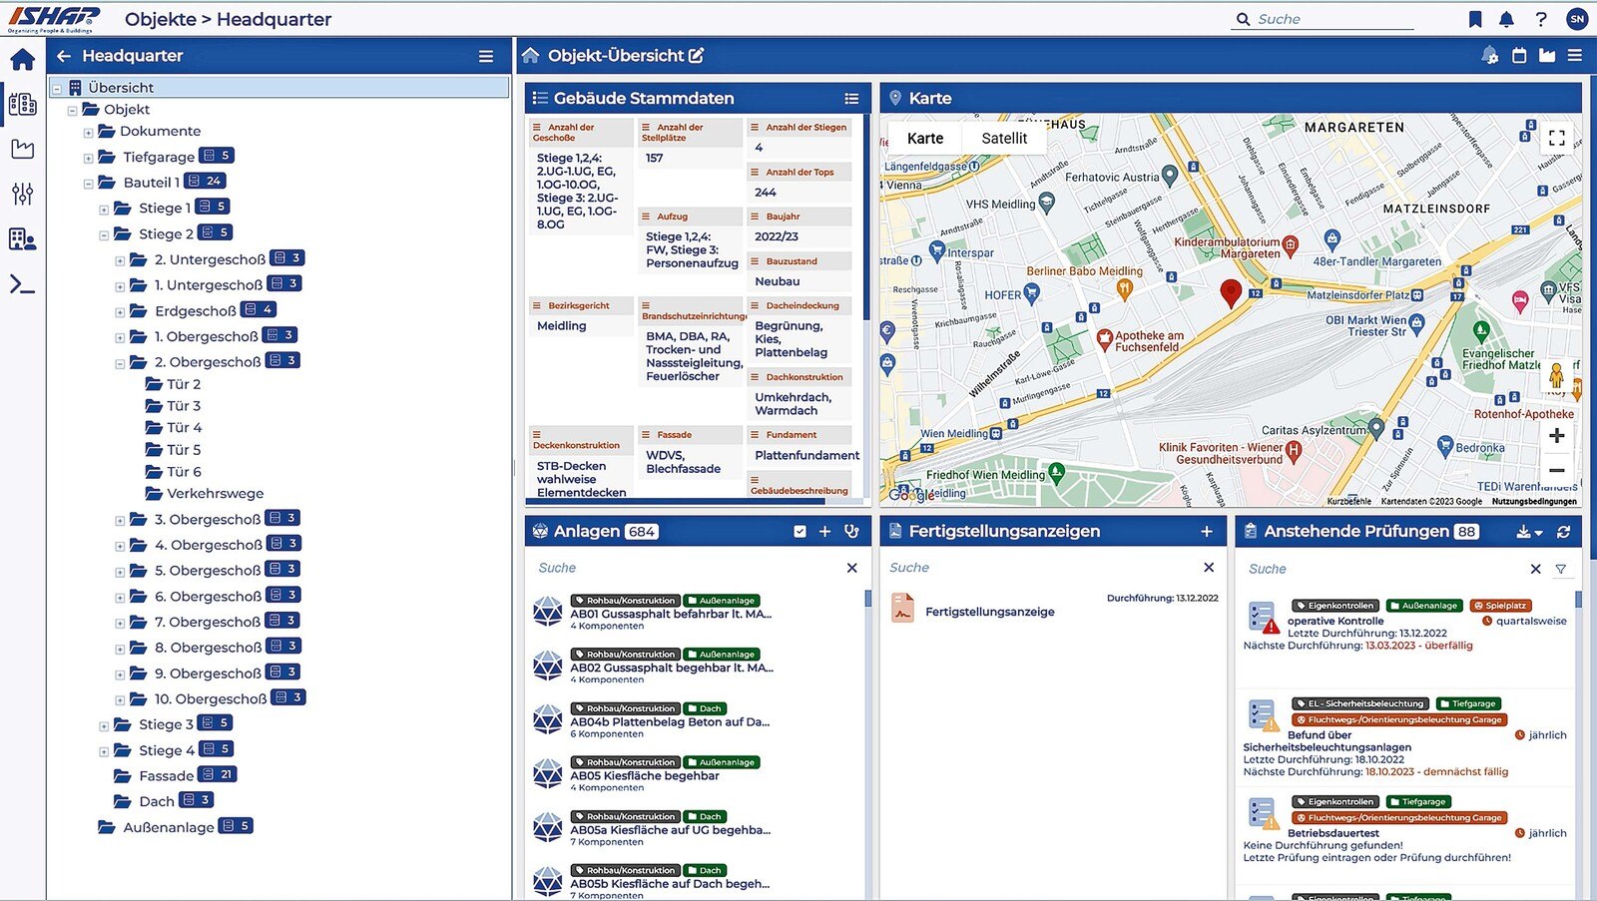Screen dimensions: 1597x901
Task: Click the Anlagen search field
Action: pos(687,568)
